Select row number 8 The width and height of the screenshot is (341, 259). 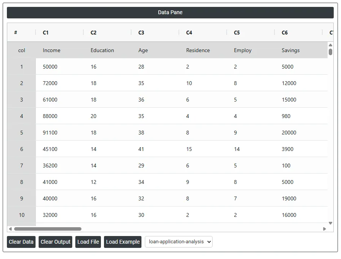tap(21, 182)
